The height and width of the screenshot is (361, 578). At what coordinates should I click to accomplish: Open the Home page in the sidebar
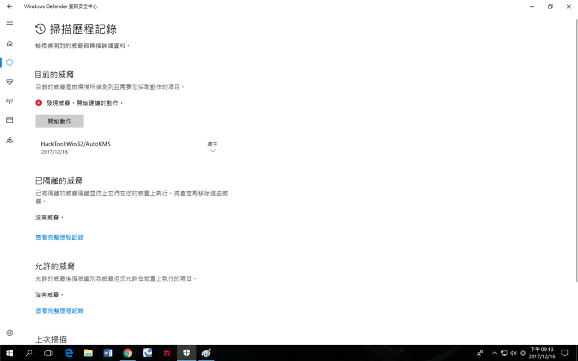(10, 43)
